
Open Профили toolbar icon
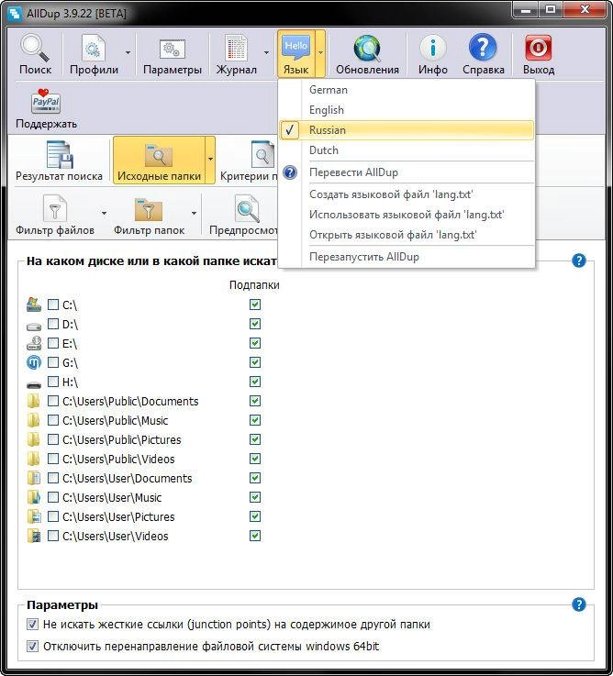tap(94, 48)
